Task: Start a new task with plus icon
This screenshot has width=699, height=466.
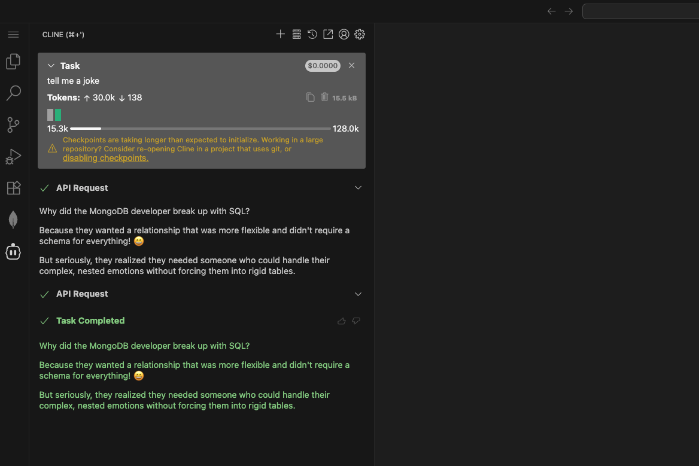Action: pyautogui.click(x=280, y=35)
